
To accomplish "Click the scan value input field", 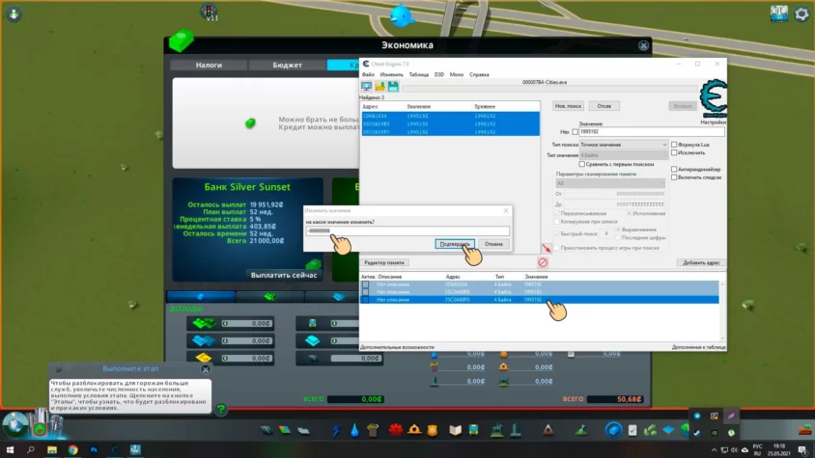I will (x=652, y=132).
